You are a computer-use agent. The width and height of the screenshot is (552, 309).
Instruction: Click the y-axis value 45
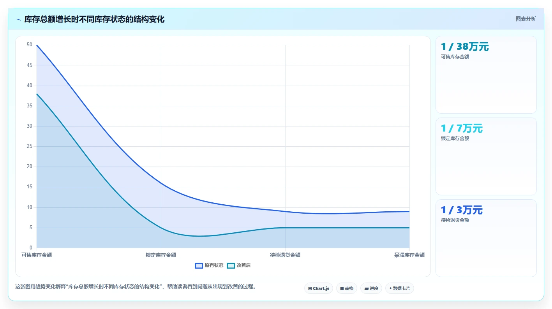pos(30,65)
